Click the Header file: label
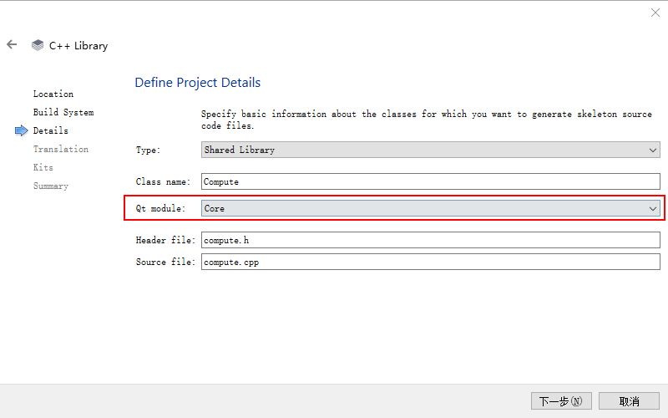The image size is (668, 418). pyautogui.click(x=165, y=240)
